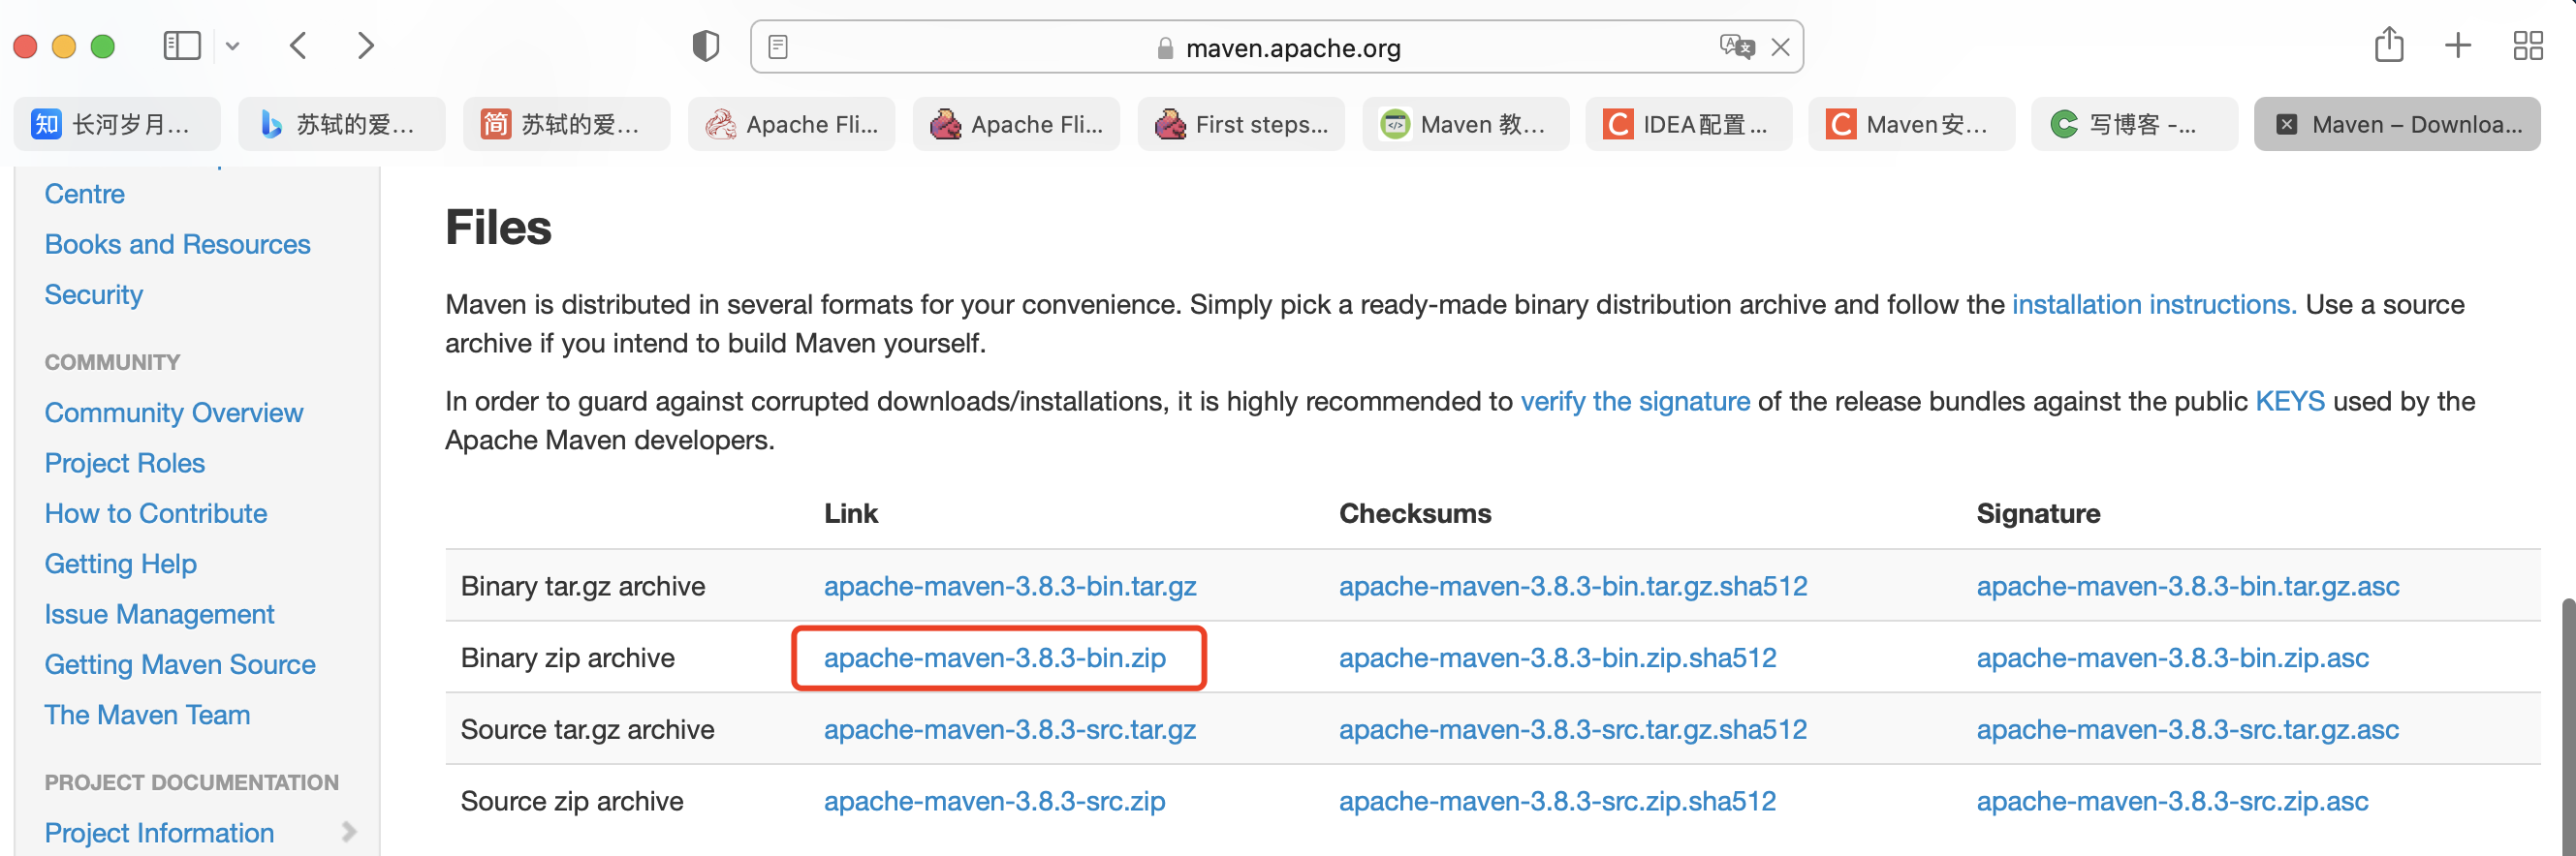Switch to the first Apache Fli... tab
The height and width of the screenshot is (856, 2576).
pos(792,124)
